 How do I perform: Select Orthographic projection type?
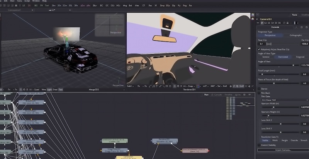click(295, 35)
